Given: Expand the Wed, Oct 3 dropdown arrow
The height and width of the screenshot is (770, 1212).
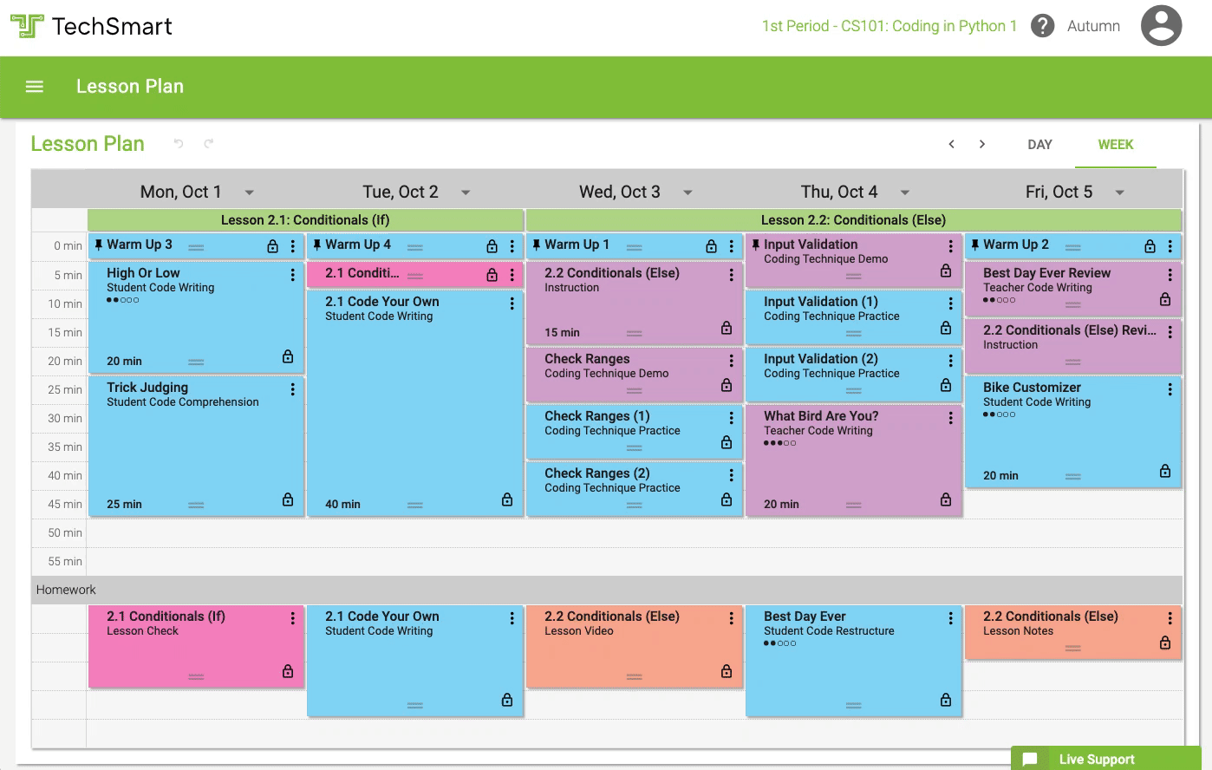Looking at the screenshot, I should 687,192.
